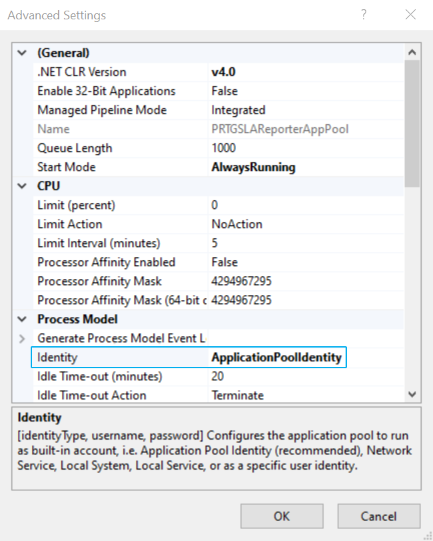Click the Terminate value

pyautogui.click(x=238, y=395)
